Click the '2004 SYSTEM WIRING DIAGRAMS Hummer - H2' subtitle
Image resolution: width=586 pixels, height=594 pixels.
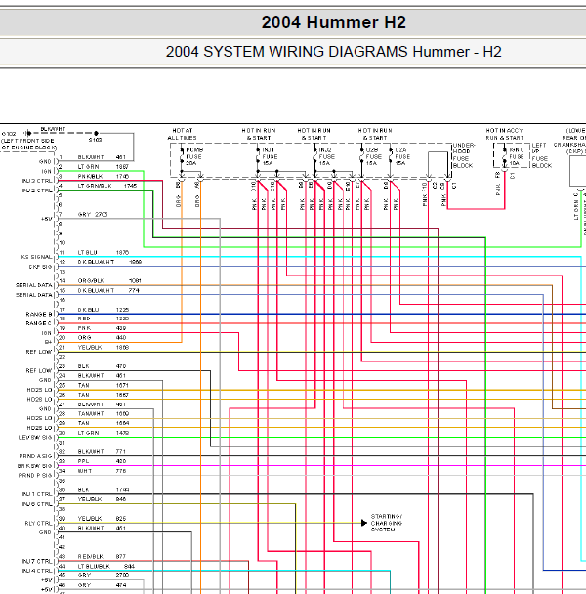tap(333, 52)
